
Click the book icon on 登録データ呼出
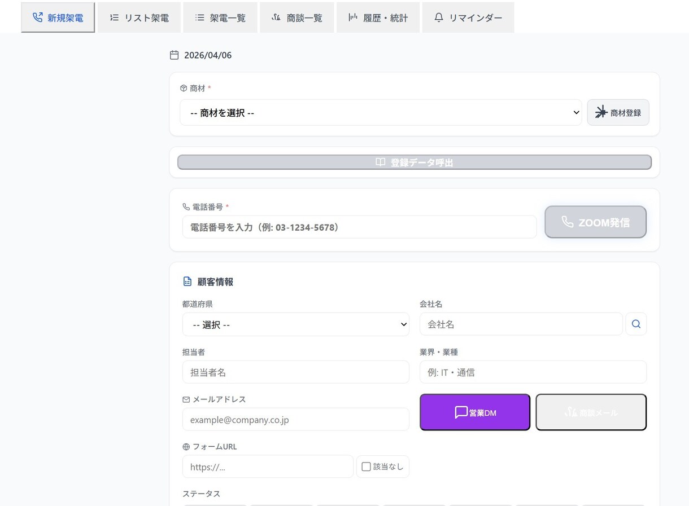(x=381, y=162)
